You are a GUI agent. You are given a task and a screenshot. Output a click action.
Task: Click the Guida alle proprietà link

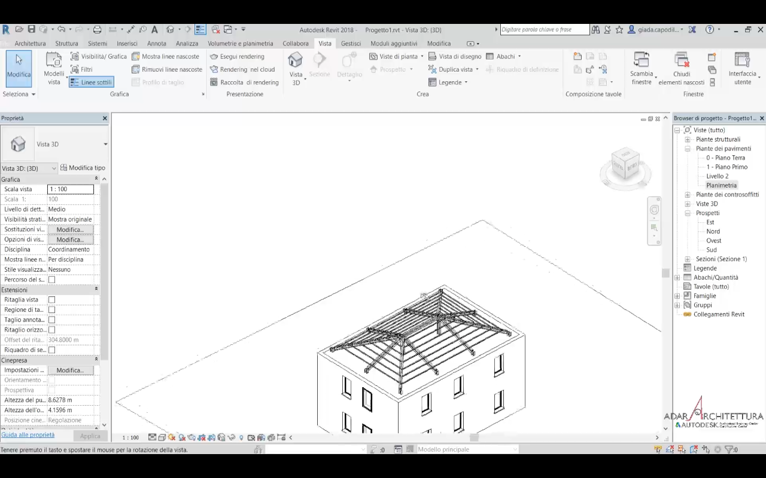(28, 435)
